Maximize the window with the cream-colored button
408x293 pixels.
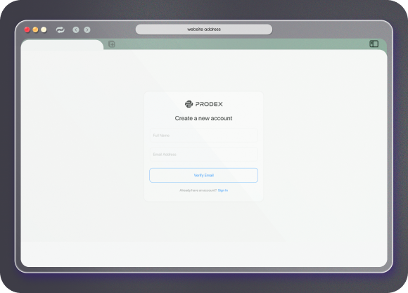tap(44, 30)
